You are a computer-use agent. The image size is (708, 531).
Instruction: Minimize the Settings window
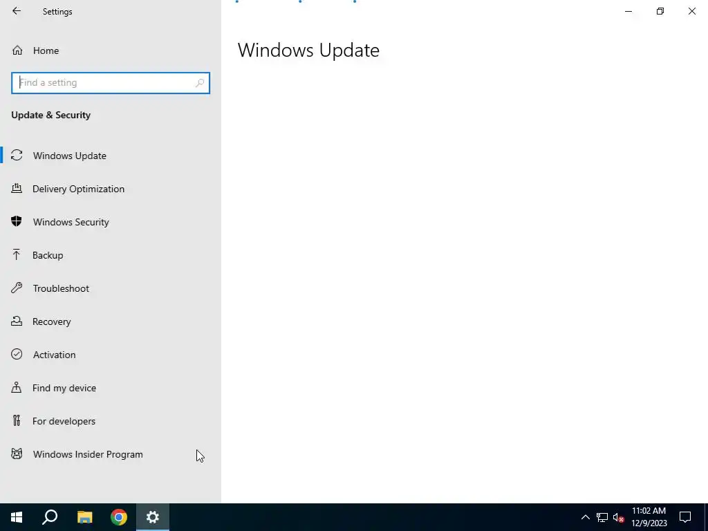628,11
